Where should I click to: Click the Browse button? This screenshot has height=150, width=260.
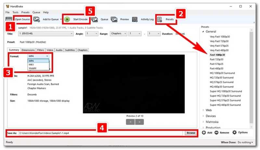[x=191, y=133]
